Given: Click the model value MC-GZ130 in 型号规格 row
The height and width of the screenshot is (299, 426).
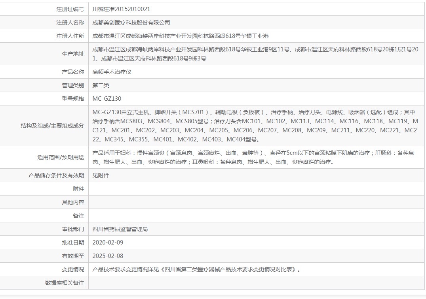Looking at the screenshot, I should [107, 99].
